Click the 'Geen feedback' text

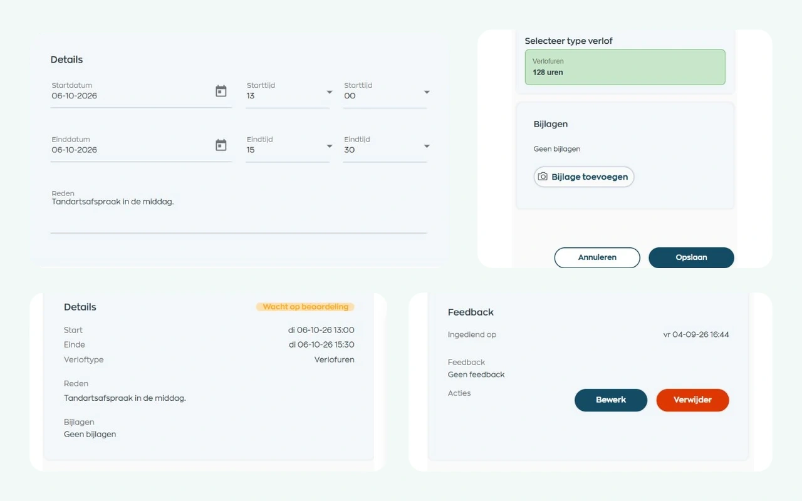click(x=476, y=374)
